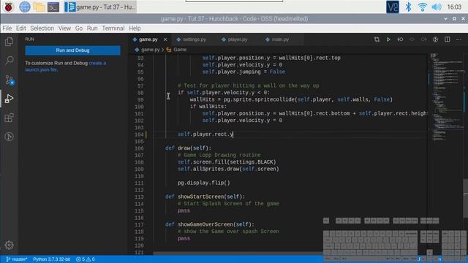Launch the web browser globe icon
The width and height of the screenshot is (468, 263).
click(24, 7)
